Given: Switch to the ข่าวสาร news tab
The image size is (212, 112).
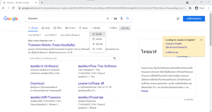Looking at the screenshot, I should 70,28.
